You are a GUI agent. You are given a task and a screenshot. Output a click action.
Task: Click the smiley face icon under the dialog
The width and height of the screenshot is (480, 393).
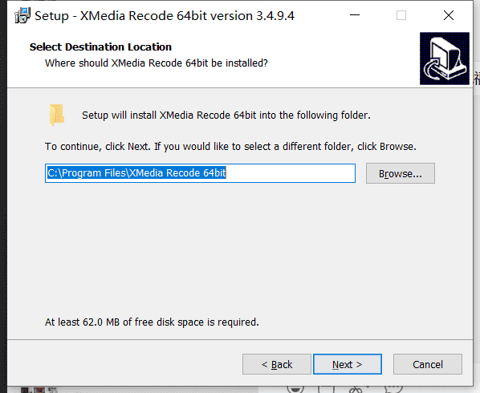tap(295, 389)
